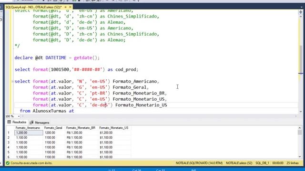Screen dimensions: 305x171
Task: Select row header number 4
Action: (x=9, y=147)
